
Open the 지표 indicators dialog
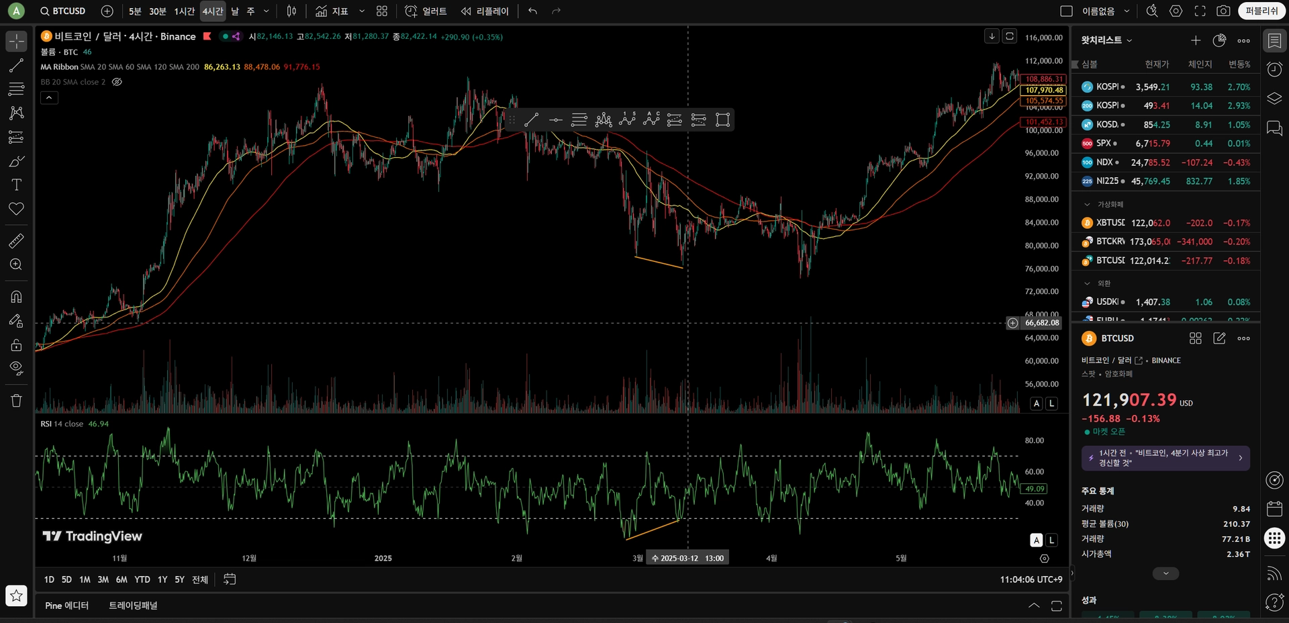(332, 11)
